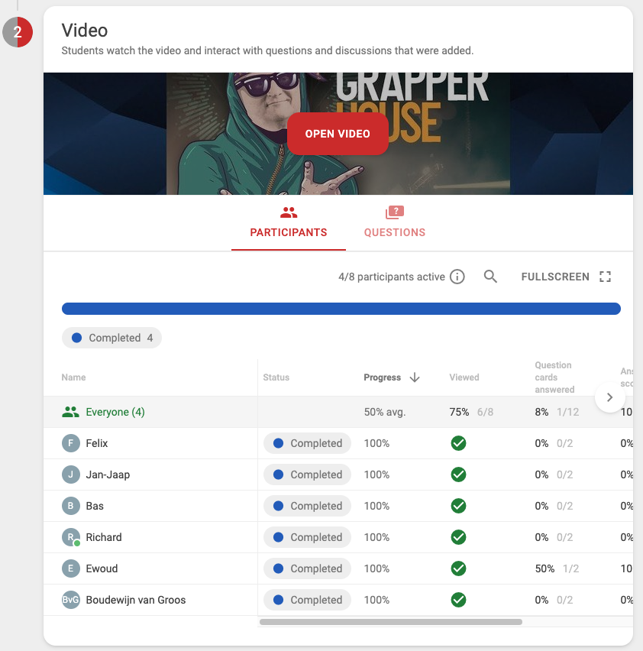The image size is (643, 651).
Task: Click the Everyone group people icon
Action: 70,412
